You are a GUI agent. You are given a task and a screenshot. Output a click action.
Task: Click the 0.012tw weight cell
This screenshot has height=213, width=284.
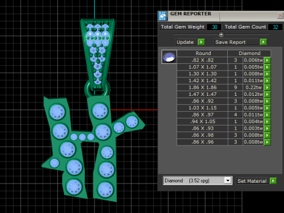[x=253, y=94]
